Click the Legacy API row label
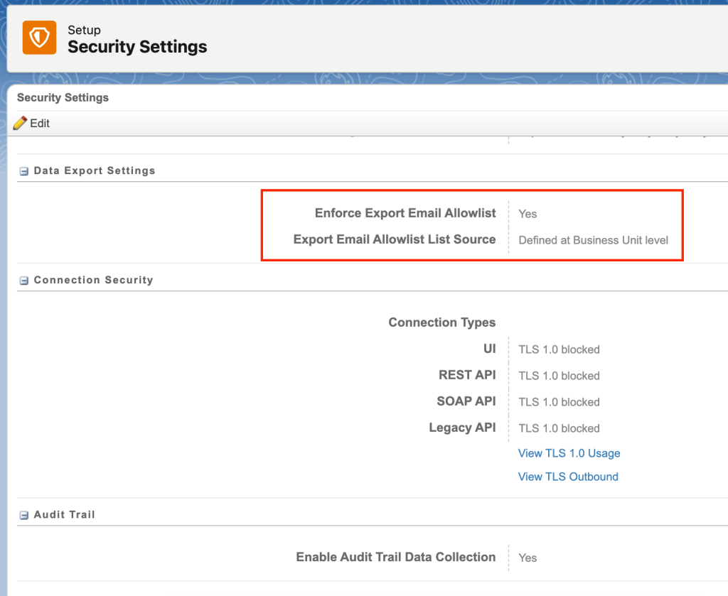The image size is (728, 596). tap(462, 428)
